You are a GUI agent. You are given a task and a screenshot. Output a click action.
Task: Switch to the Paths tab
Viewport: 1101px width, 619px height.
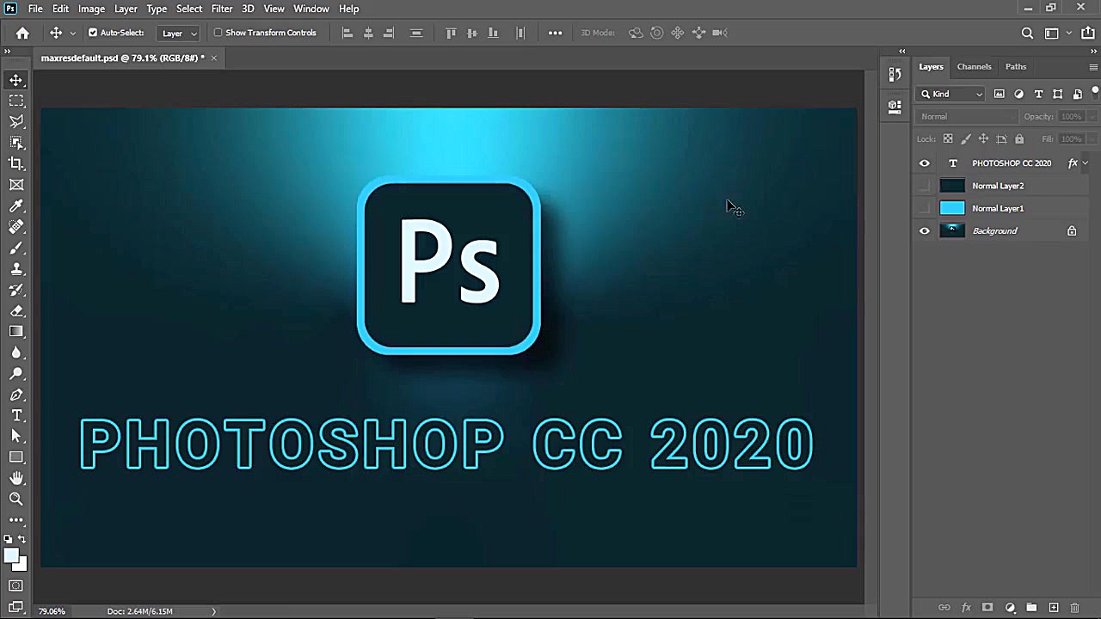pyautogui.click(x=1016, y=66)
